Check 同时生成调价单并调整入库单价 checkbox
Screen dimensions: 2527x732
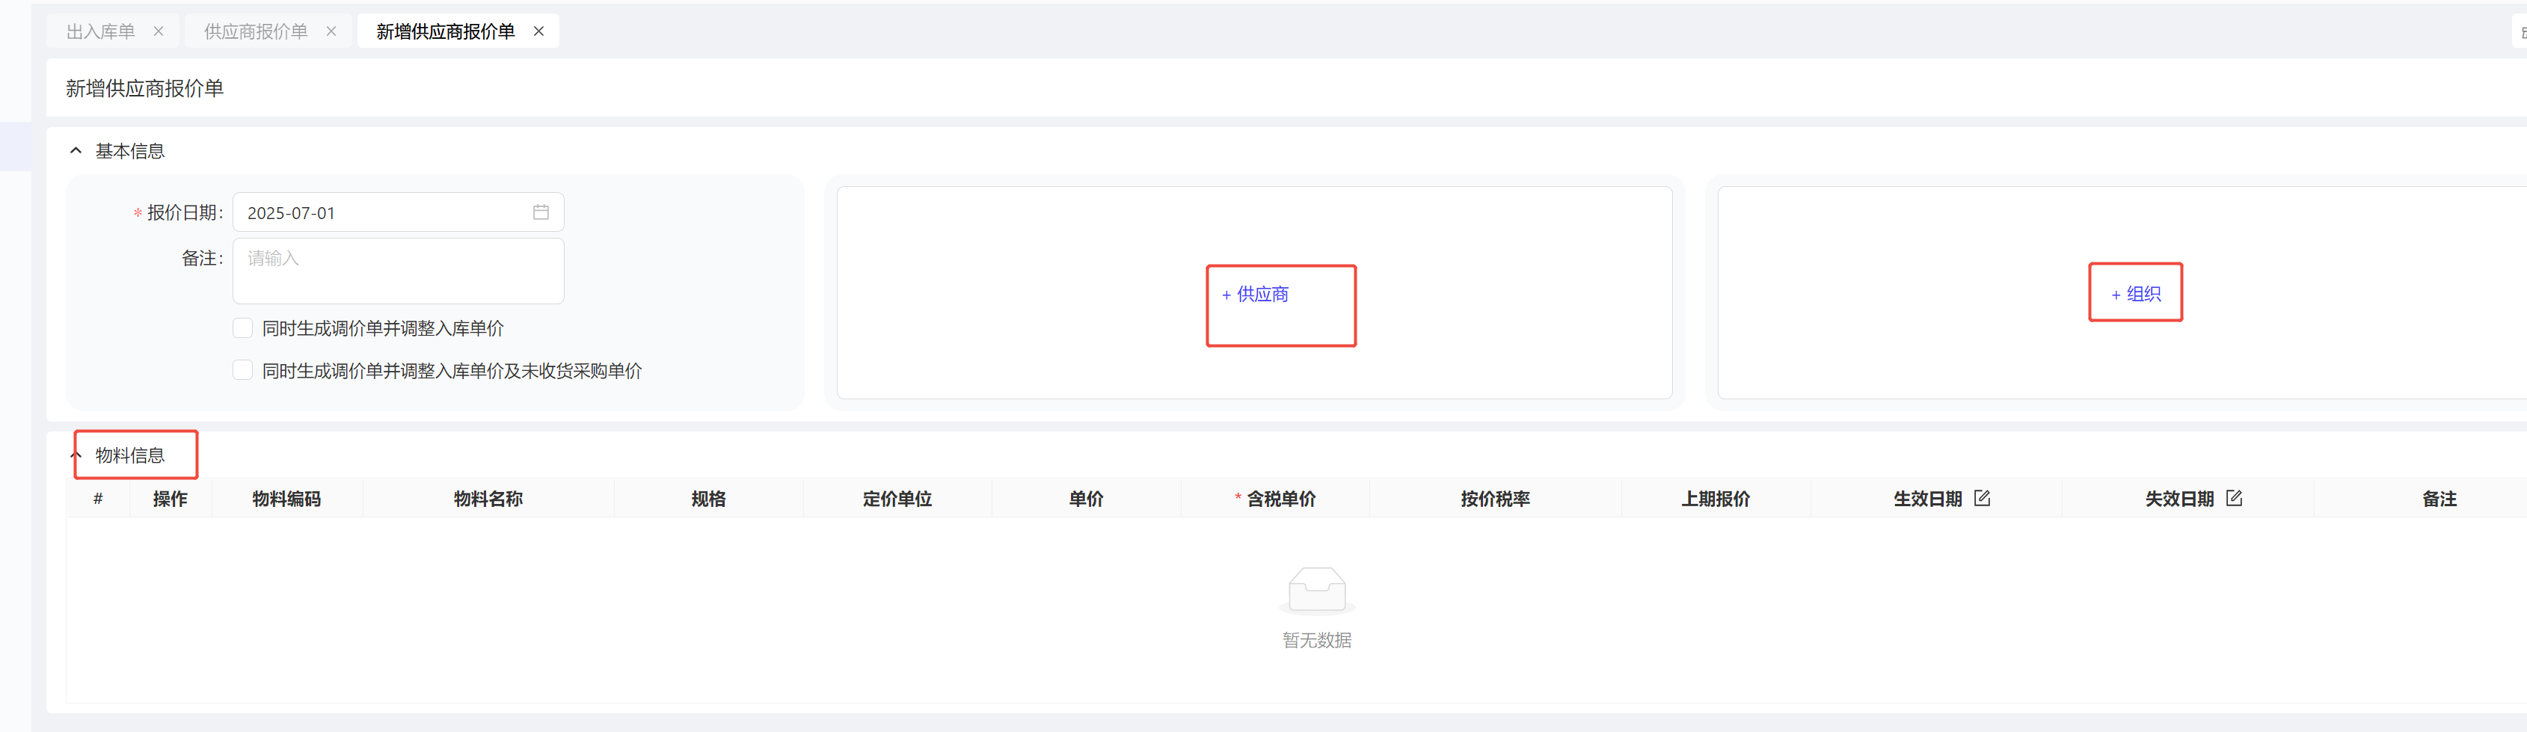point(242,327)
